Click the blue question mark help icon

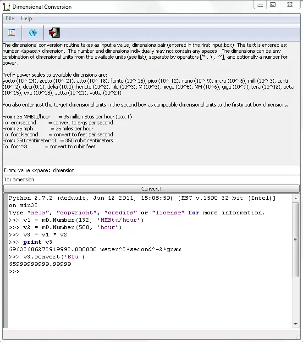(x=33, y=33)
